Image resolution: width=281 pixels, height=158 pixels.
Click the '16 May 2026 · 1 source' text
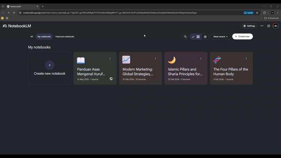(88, 79)
